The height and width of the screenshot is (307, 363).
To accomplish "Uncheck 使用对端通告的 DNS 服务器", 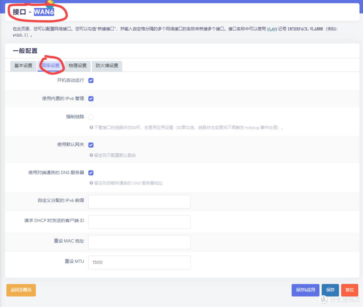I will coord(91,172).
